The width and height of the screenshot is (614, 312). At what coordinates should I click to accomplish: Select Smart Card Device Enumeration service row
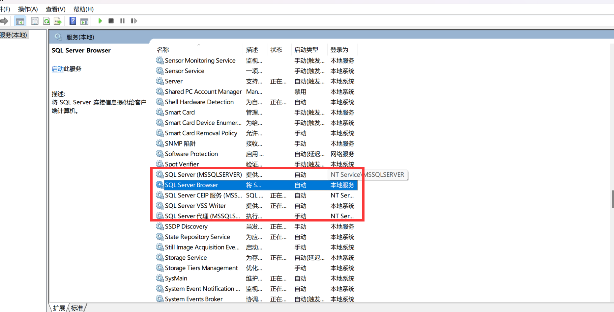coord(256,123)
